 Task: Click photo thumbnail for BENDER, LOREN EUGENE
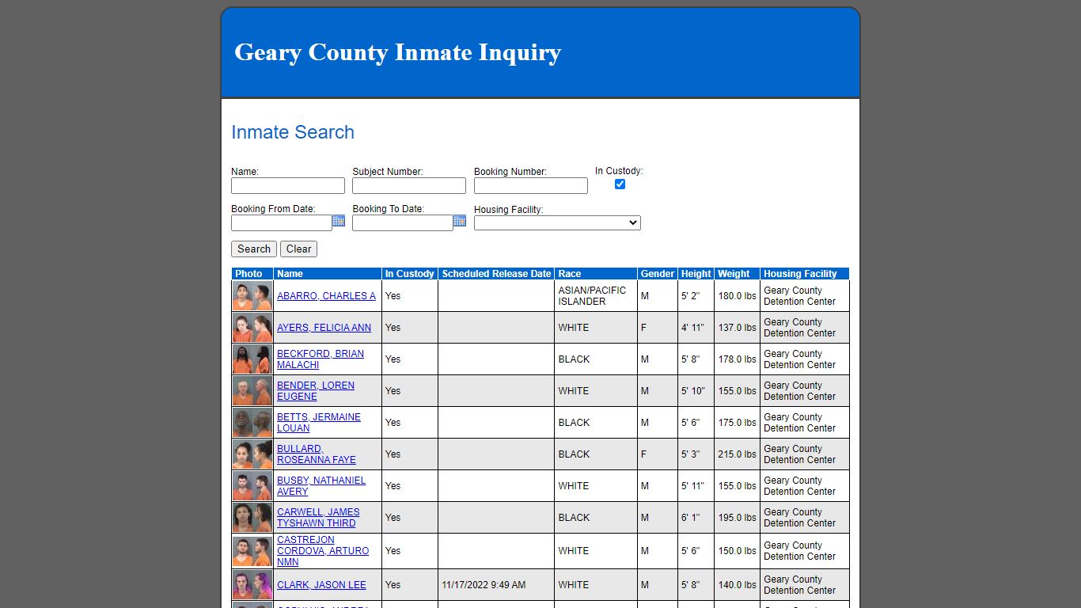pos(252,391)
